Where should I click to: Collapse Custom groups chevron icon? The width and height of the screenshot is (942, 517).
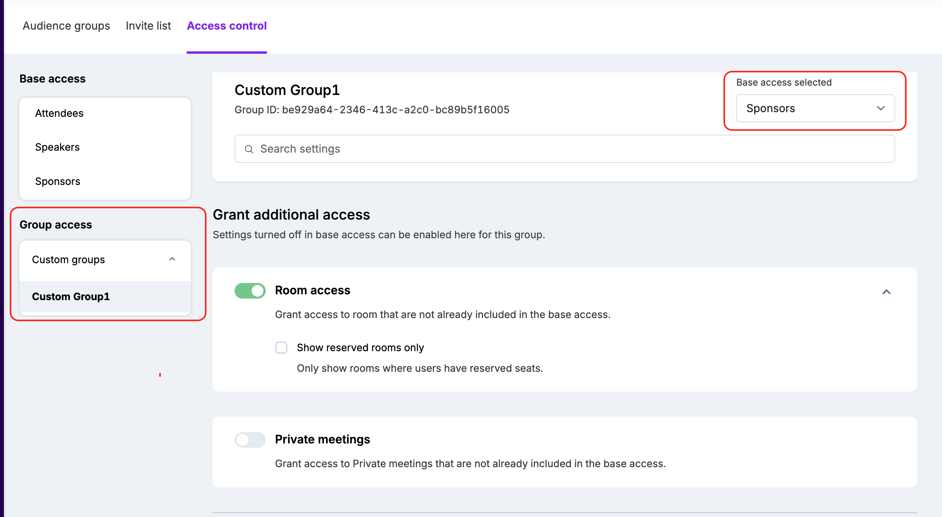point(172,259)
